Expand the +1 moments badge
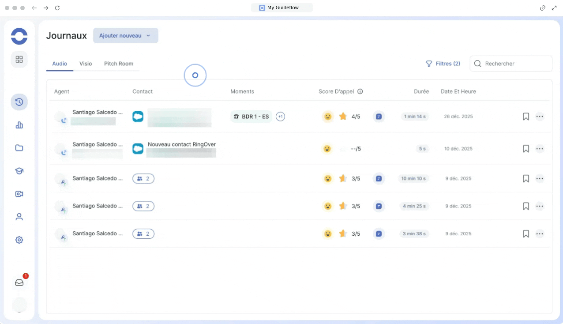The image size is (563, 324). (280, 117)
